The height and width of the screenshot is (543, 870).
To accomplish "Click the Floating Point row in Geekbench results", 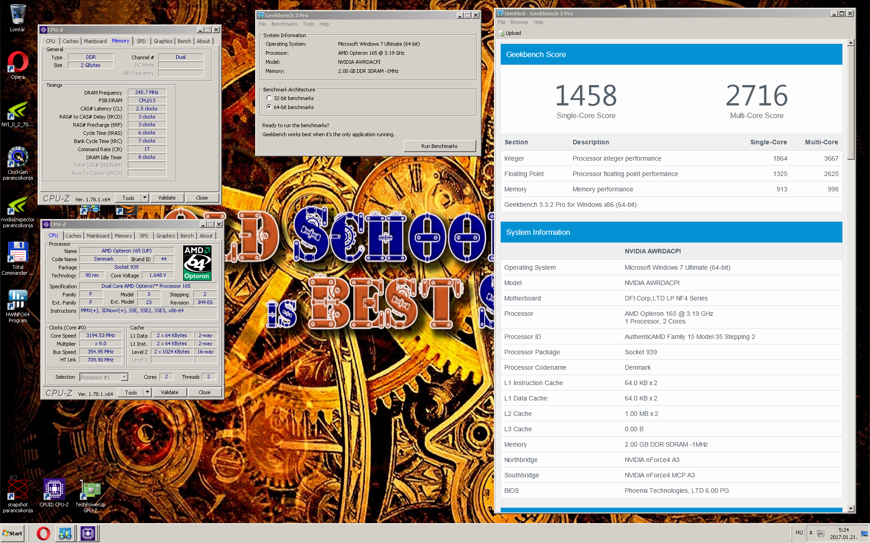I will pyautogui.click(x=671, y=174).
